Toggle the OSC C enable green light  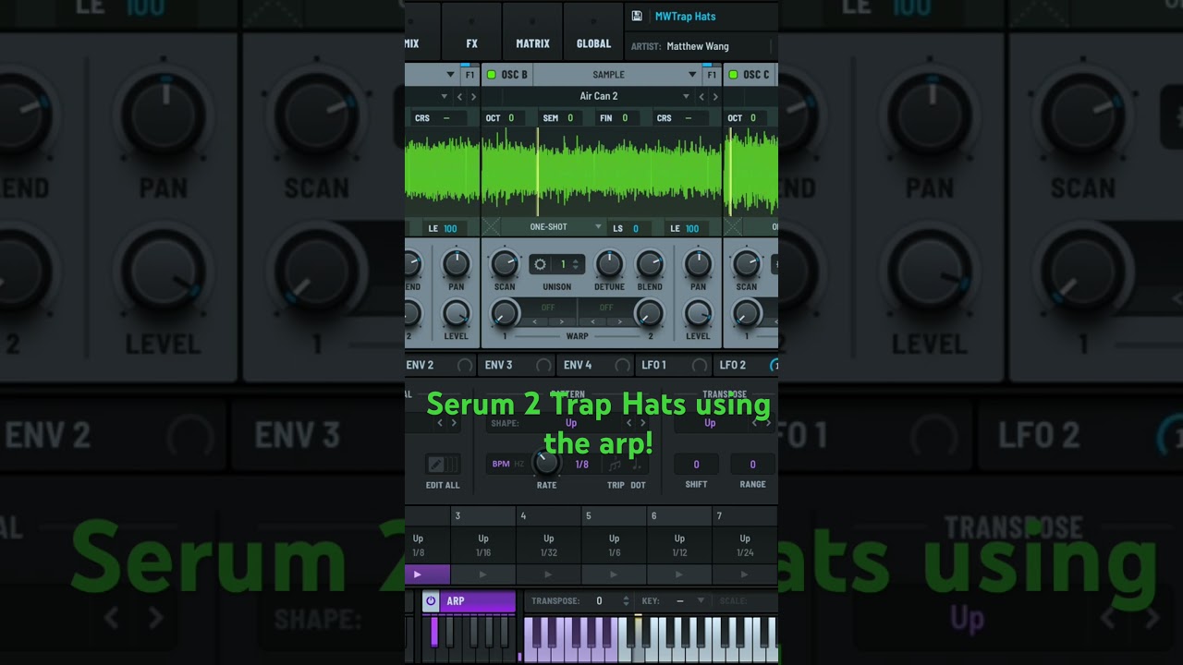733,75
